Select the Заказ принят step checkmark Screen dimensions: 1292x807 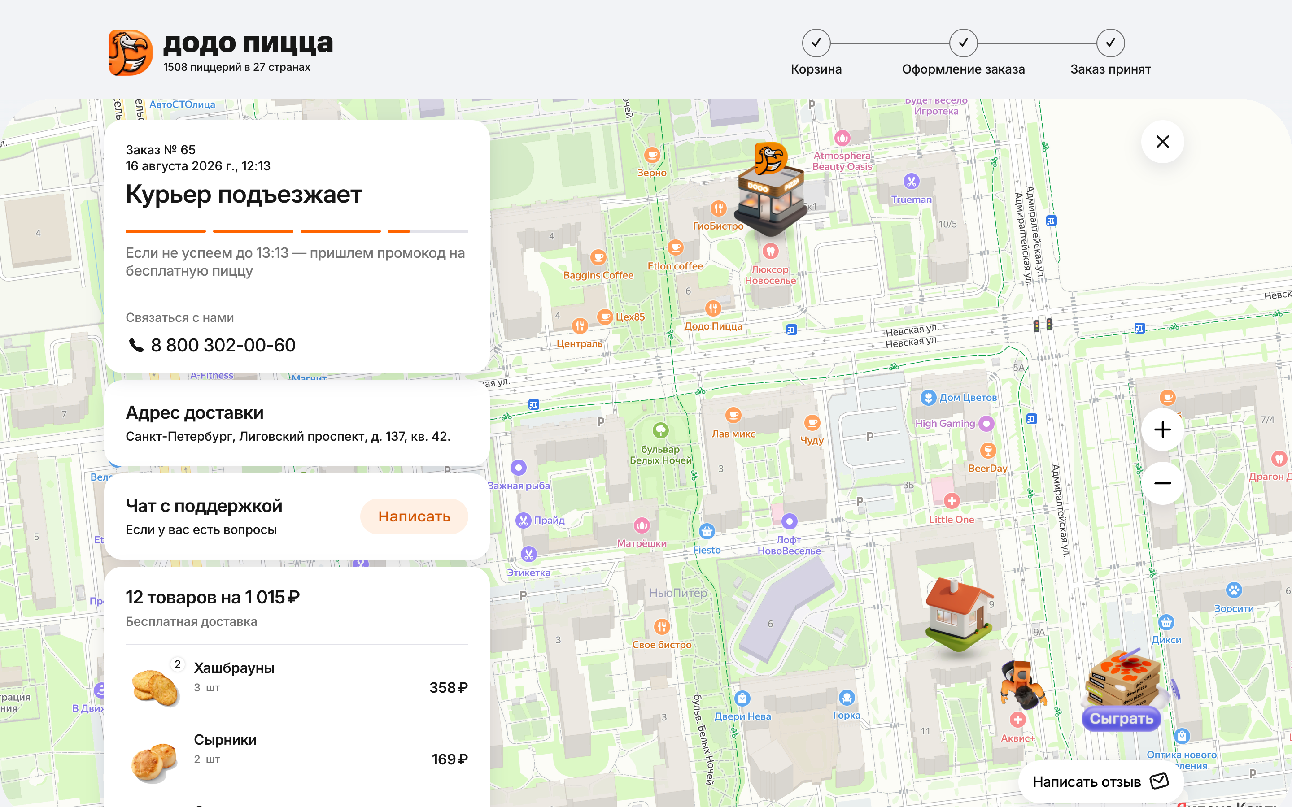coord(1110,43)
